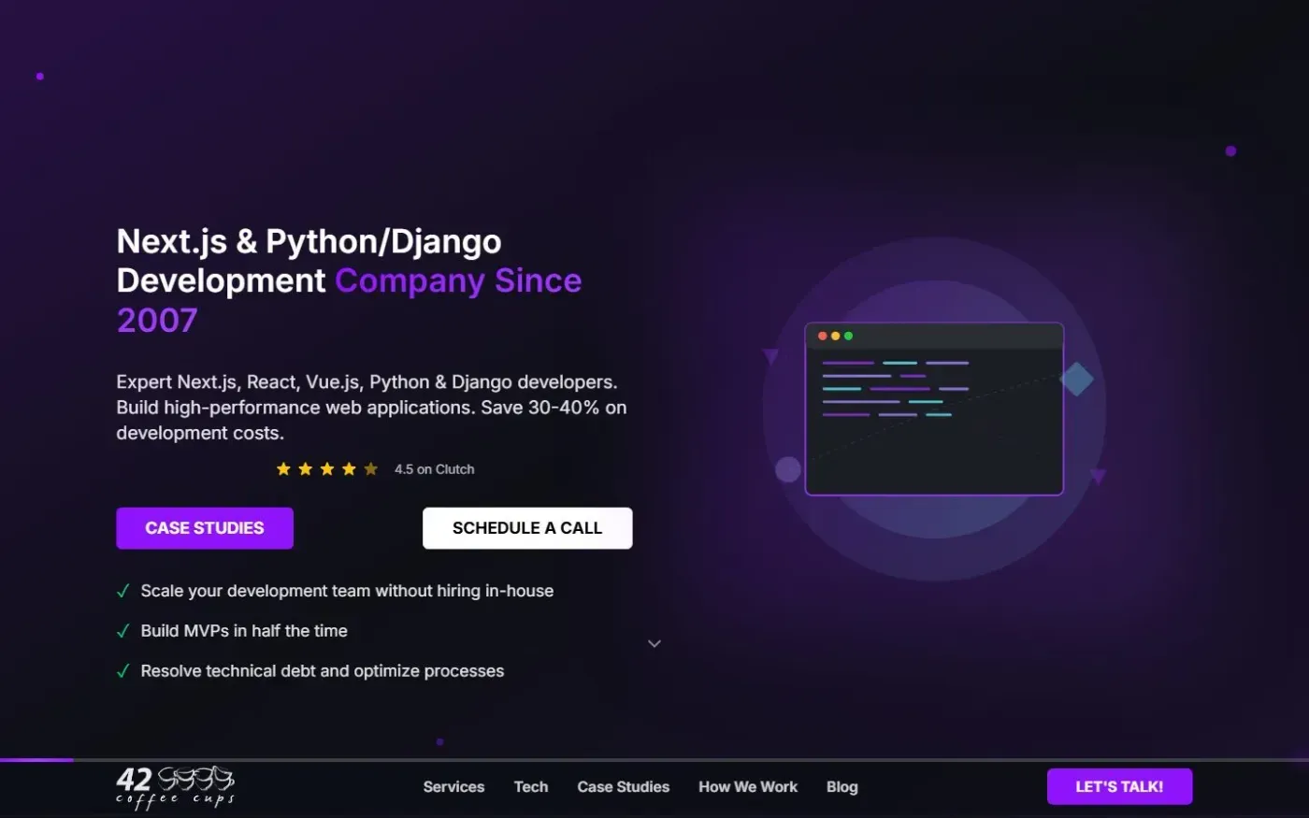Click 'Resolve technical debt and optimize processes'
Viewport: 1309px width, 818px height.
[x=323, y=671]
